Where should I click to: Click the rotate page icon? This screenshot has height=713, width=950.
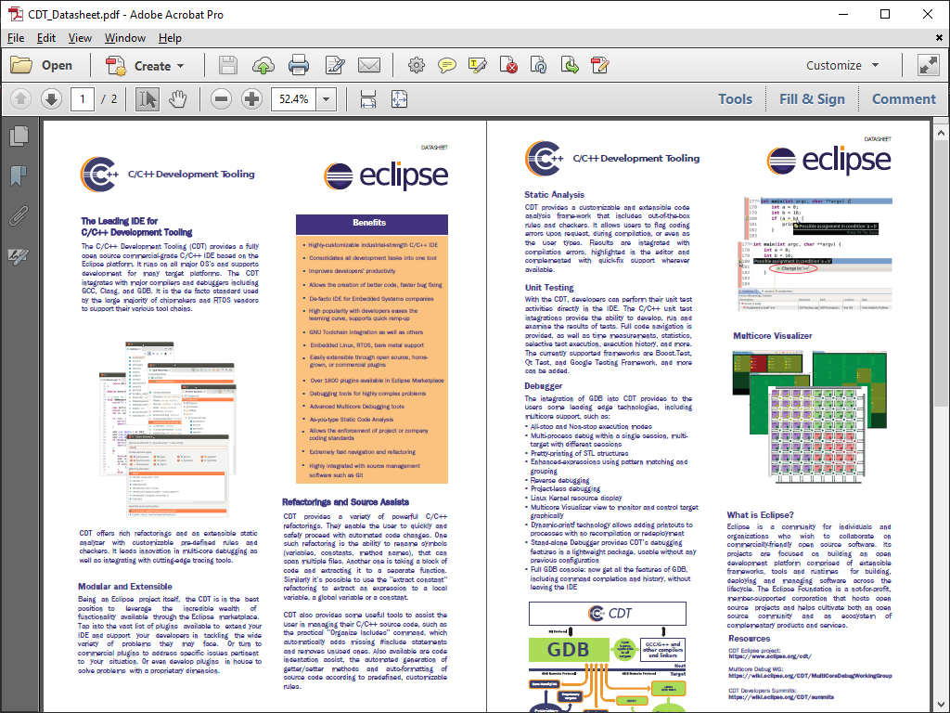[539, 66]
